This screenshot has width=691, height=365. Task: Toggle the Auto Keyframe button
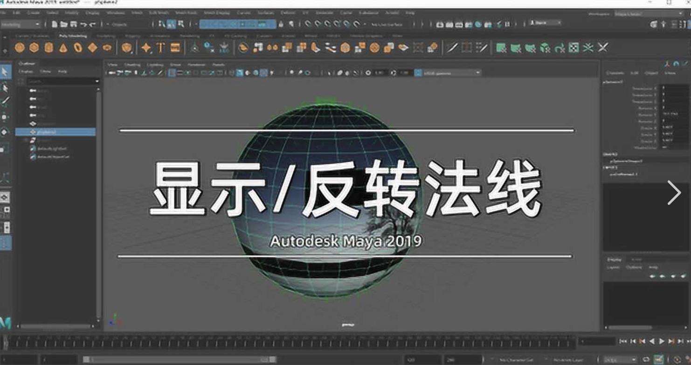click(x=658, y=359)
